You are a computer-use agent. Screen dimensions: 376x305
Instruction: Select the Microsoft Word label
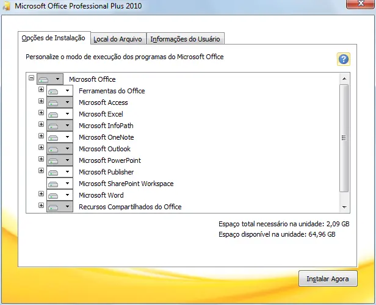click(101, 195)
